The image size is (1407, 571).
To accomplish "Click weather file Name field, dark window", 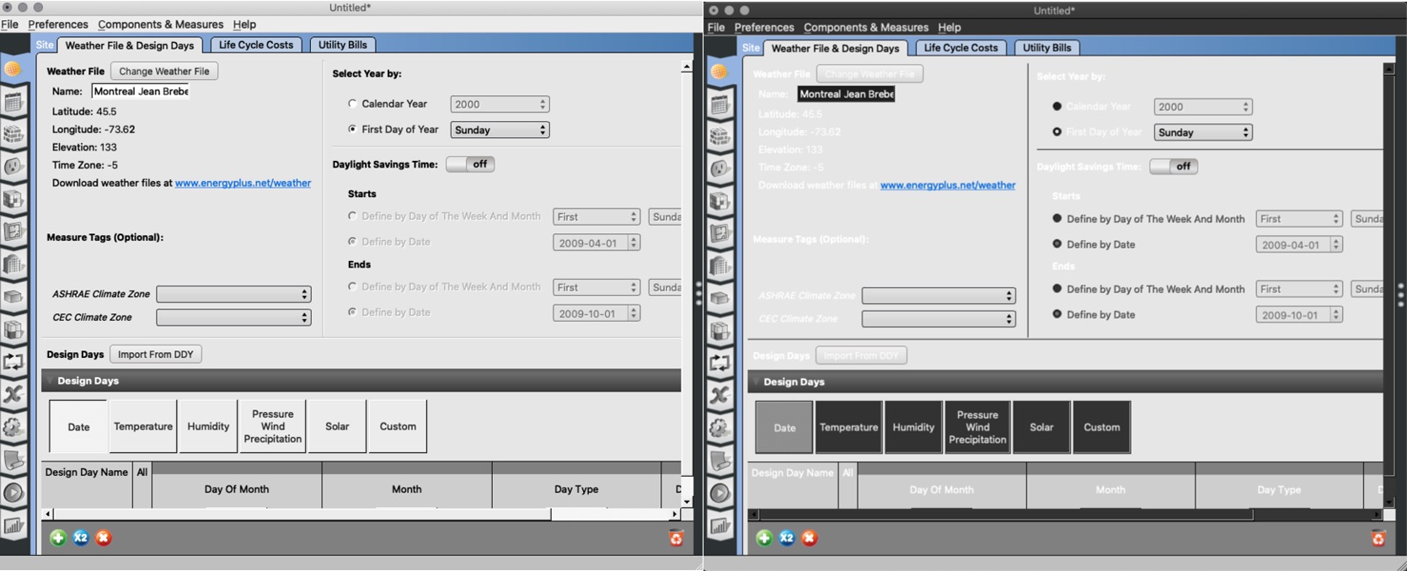I will [x=846, y=93].
